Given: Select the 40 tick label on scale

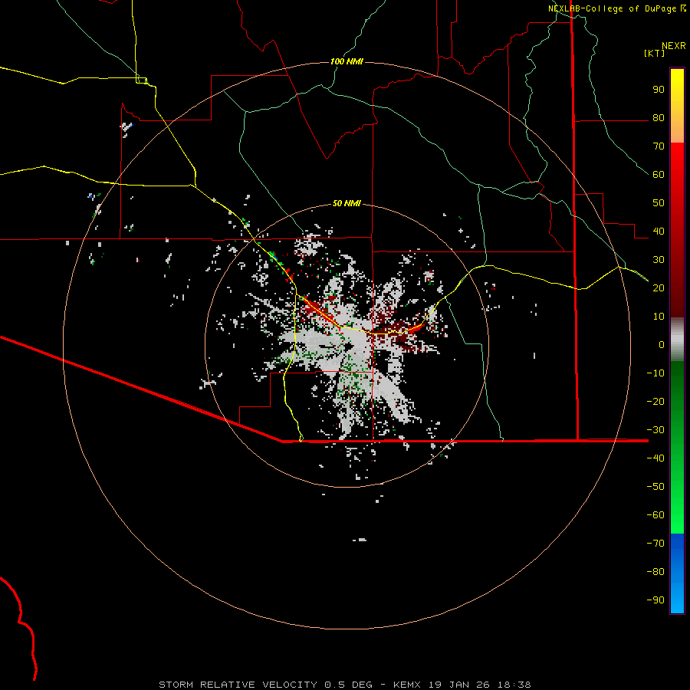Looking at the screenshot, I should tap(659, 232).
